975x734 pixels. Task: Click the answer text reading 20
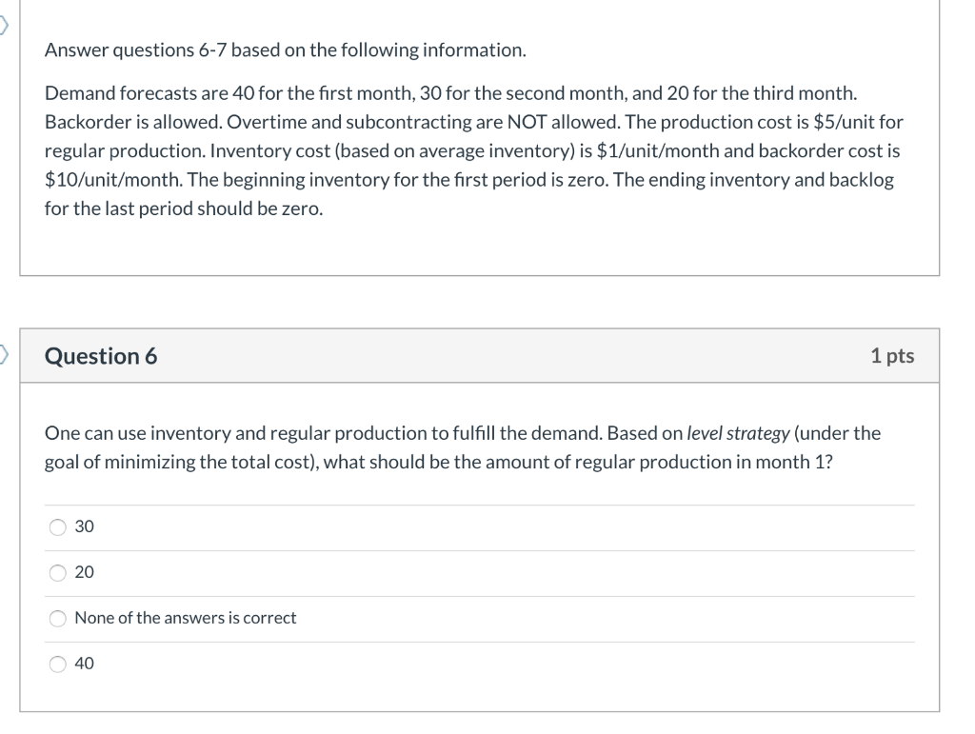click(x=82, y=572)
